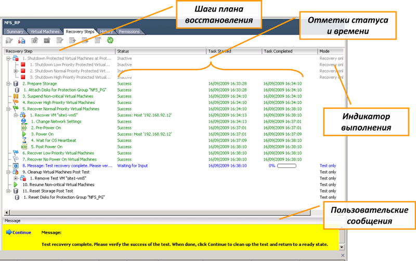This screenshot has width=416, height=261.
Task: Click left arrow of horizontal scrollbar
Action: click(7, 213)
